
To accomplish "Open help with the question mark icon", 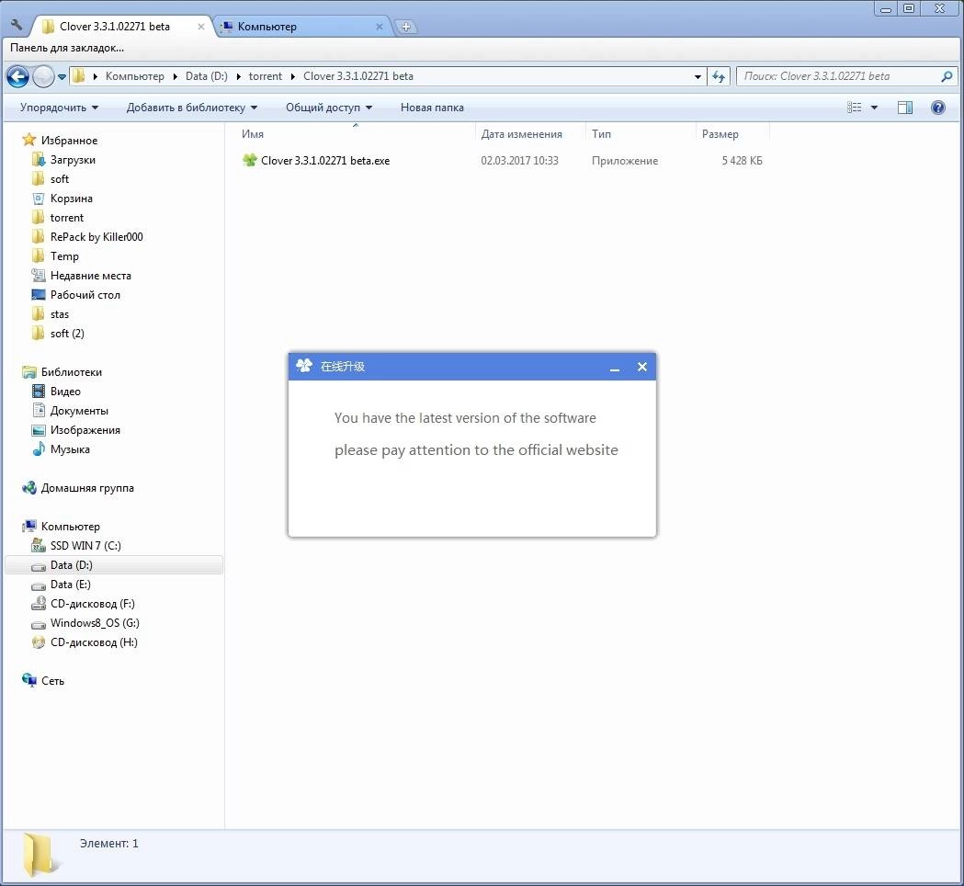I will coord(937,108).
